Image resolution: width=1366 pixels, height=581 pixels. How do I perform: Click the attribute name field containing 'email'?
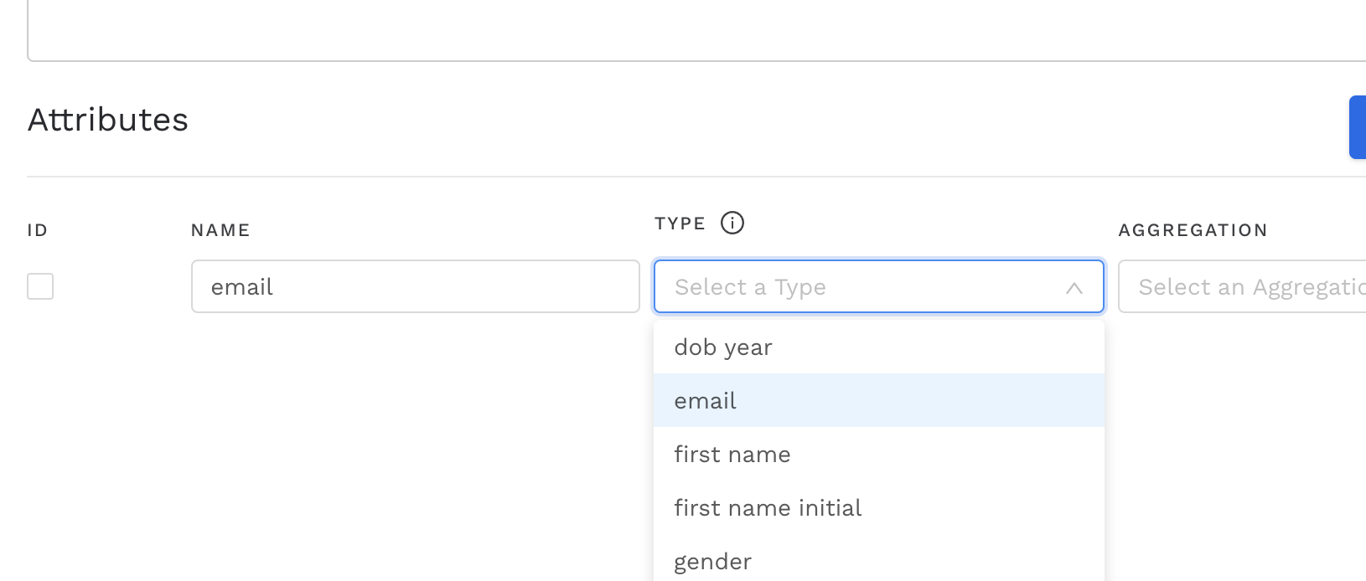[x=415, y=287]
